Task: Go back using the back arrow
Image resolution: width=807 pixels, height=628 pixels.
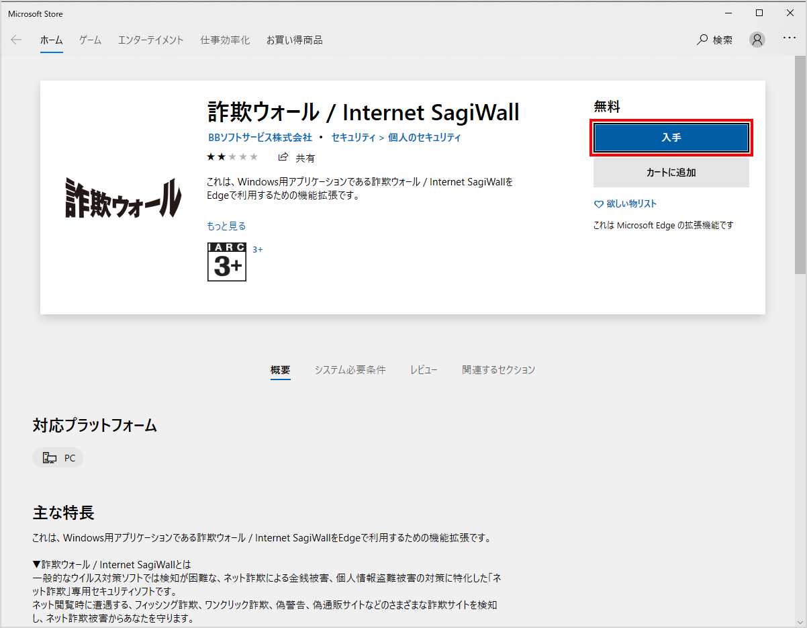Action: tap(16, 40)
